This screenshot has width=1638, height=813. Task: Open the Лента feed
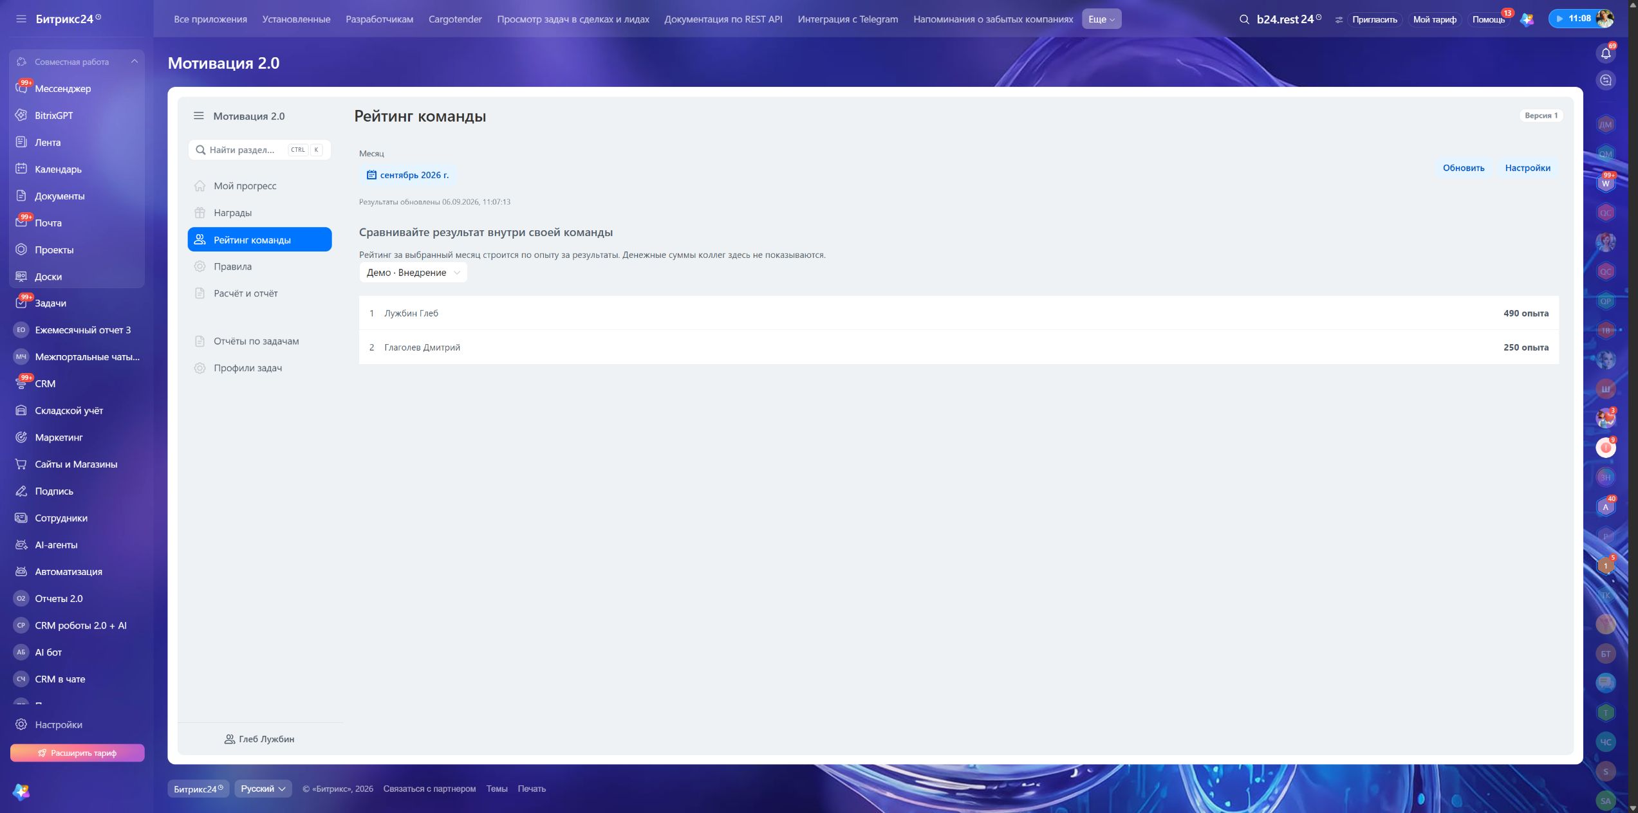(x=48, y=143)
